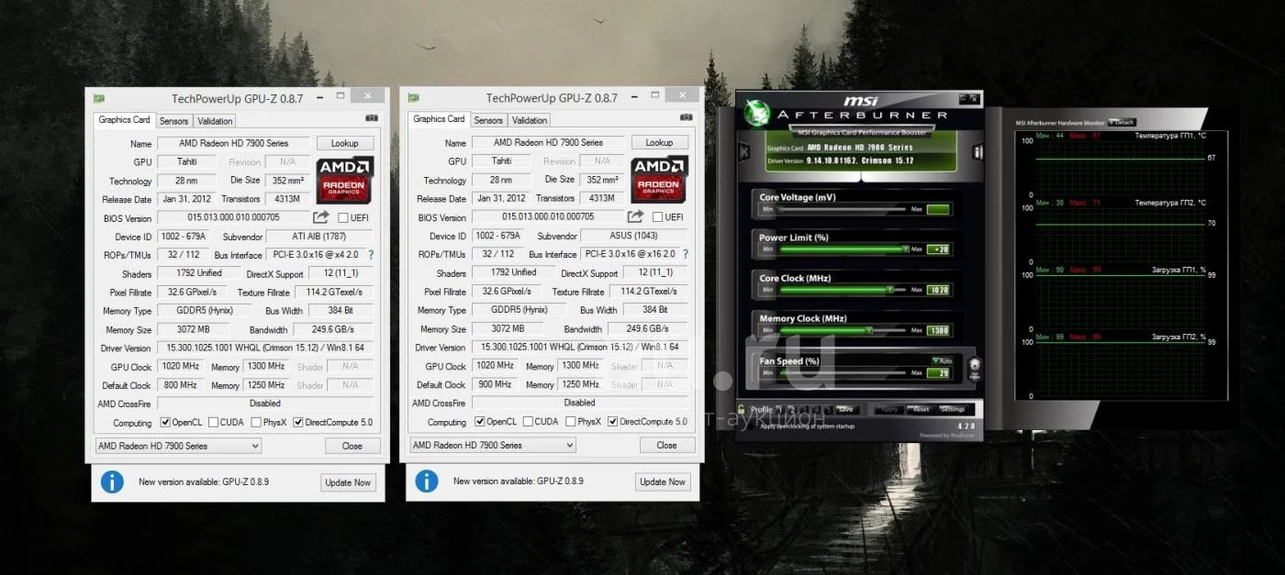Switch to Validation tab in ATI AIB GPU-Z window

coord(215,121)
